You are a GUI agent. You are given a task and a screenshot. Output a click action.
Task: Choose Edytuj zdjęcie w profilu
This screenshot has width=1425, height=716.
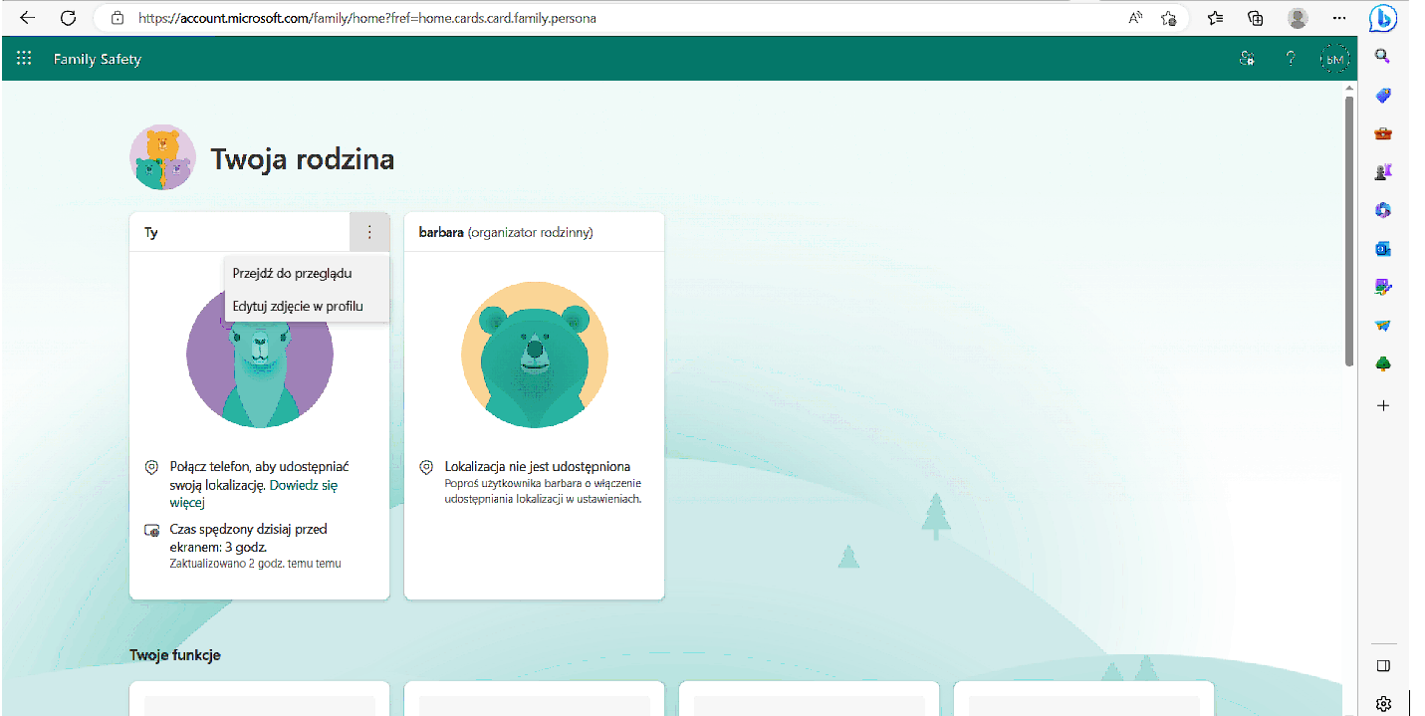[308, 306]
